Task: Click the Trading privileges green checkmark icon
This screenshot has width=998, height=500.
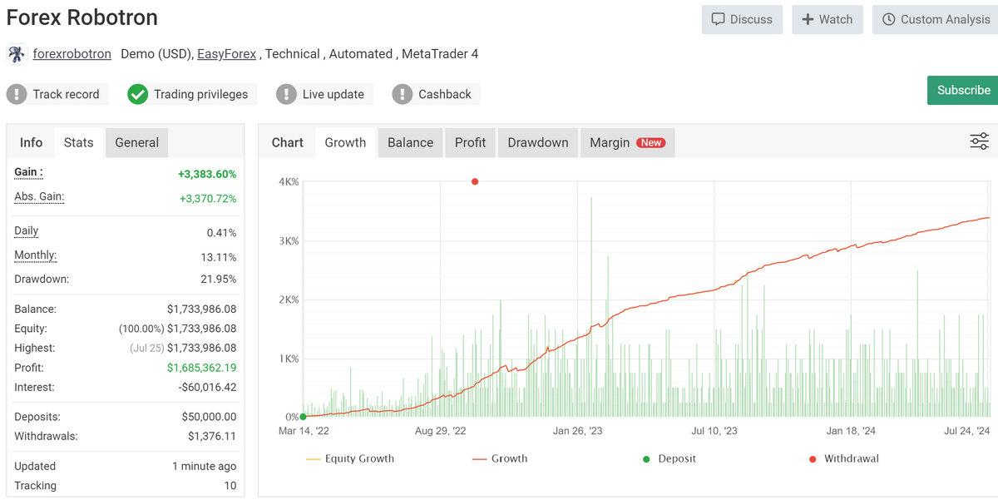Action: [138, 94]
